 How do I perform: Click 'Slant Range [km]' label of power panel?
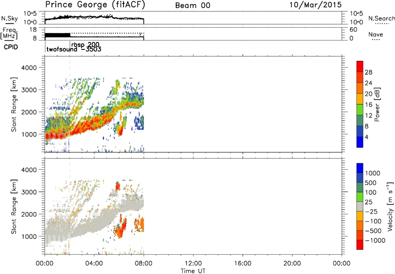(14, 104)
